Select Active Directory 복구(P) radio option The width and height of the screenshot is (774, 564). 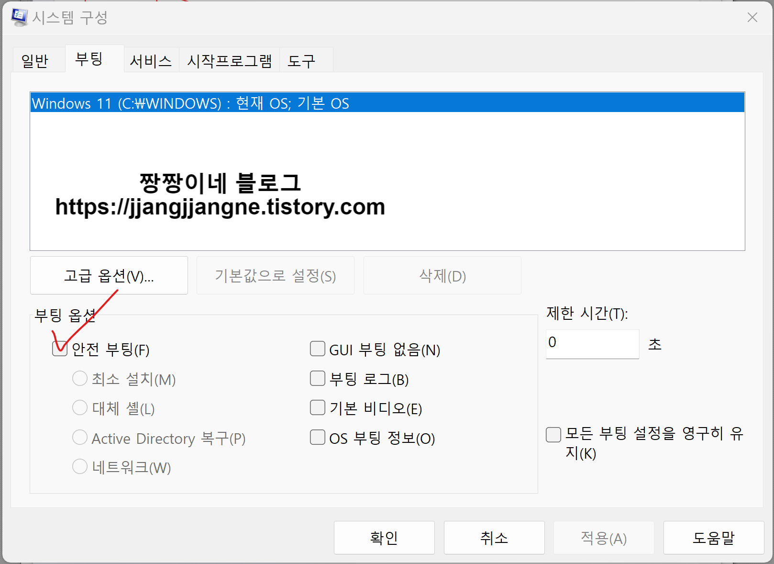click(x=80, y=437)
